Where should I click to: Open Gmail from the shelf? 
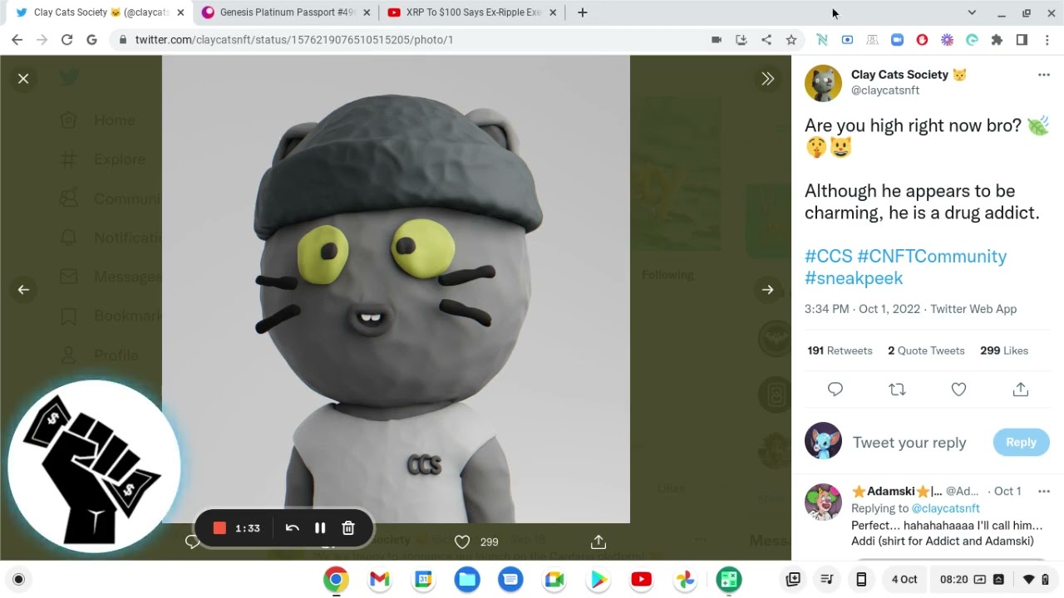click(380, 580)
